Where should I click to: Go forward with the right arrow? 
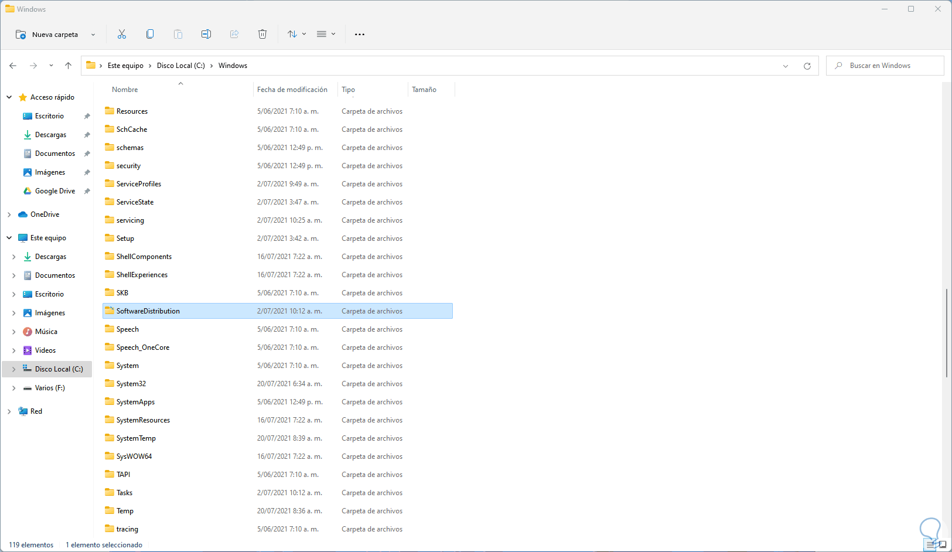pyautogui.click(x=33, y=66)
